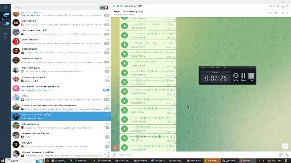Open the Telegram hamburger main menu
This screenshot has width=291, height=163.
[5, 7]
